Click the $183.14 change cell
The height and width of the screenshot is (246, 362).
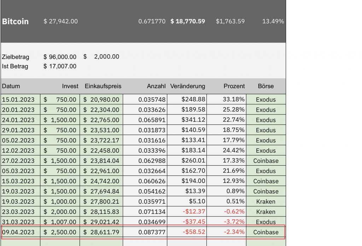click(187, 150)
